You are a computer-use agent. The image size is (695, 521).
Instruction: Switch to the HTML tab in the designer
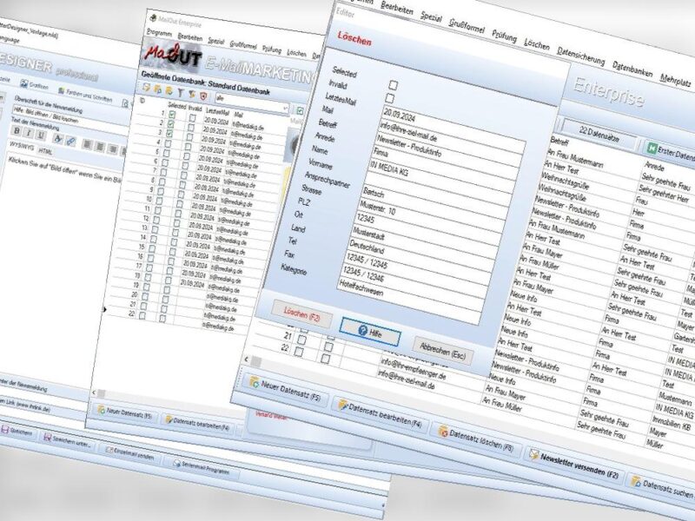click(x=45, y=151)
